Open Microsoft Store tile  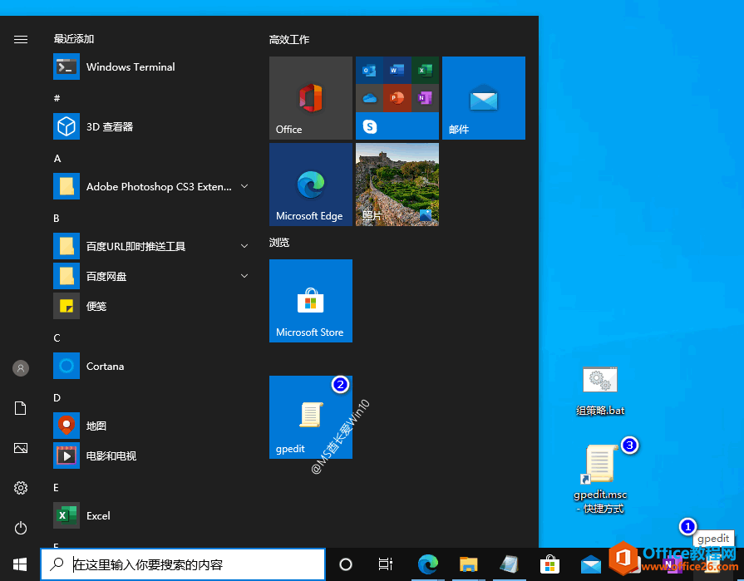point(311,301)
